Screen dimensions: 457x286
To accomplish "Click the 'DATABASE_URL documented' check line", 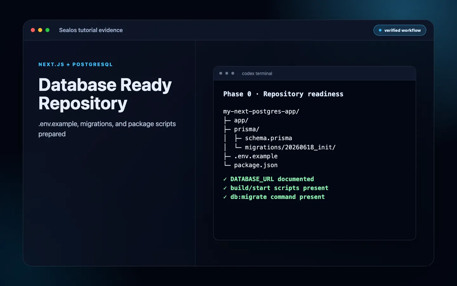I will (268, 179).
